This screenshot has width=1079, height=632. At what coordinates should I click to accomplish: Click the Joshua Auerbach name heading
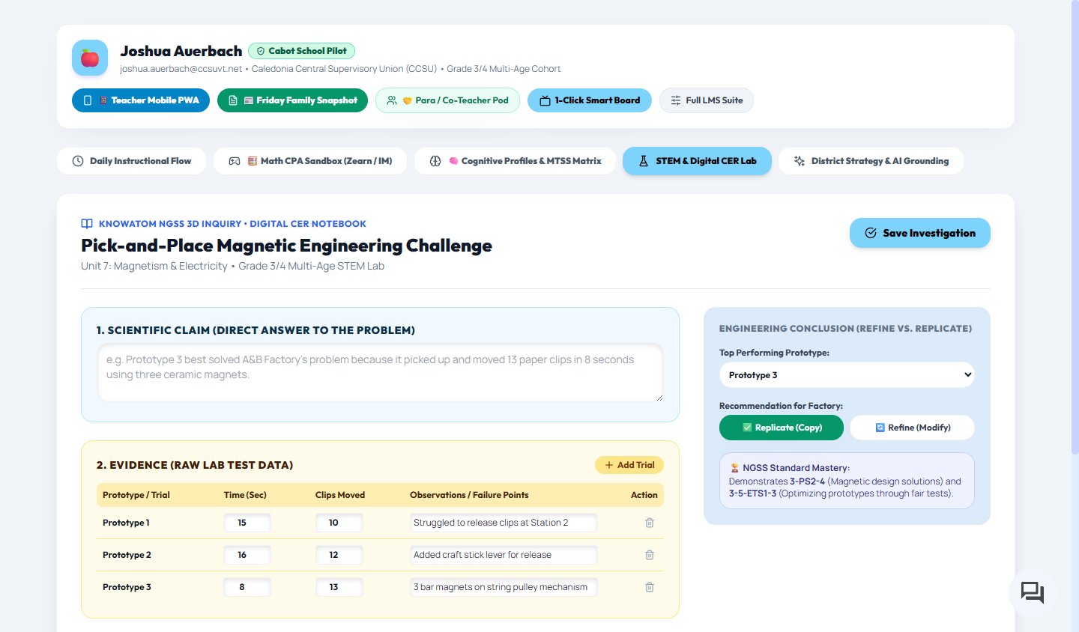181,51
